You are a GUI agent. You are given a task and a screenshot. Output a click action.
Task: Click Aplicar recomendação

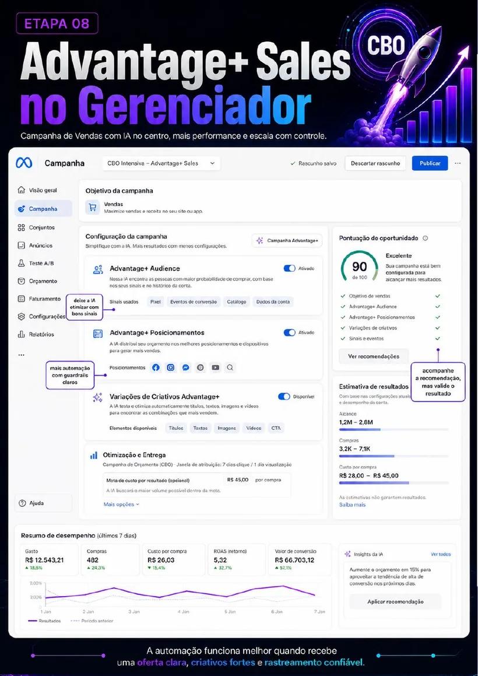pos(395,601)
